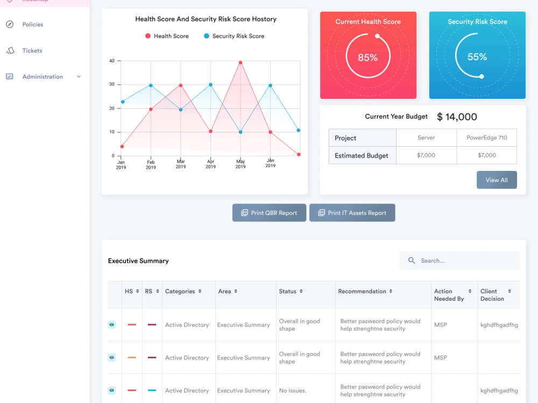538x403 pixels.
Task: Click the report icon on Print IT Assets Report
Action: (x=322, y=213)
